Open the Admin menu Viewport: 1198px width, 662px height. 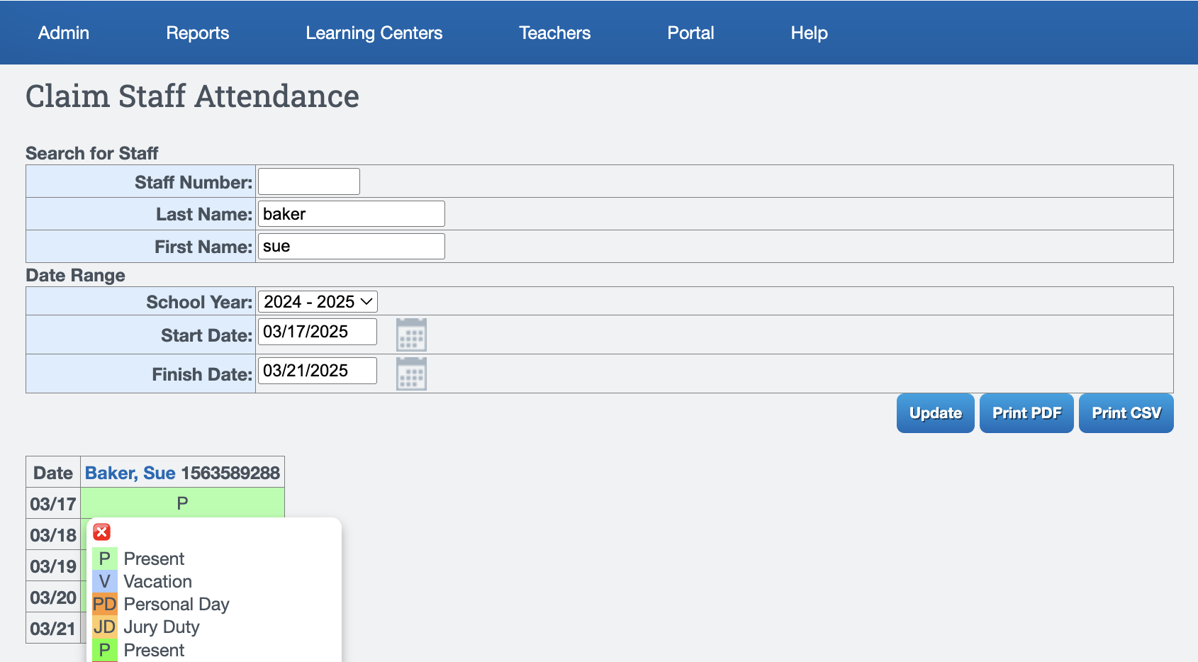pyautogui.click(x=64, y=33)
